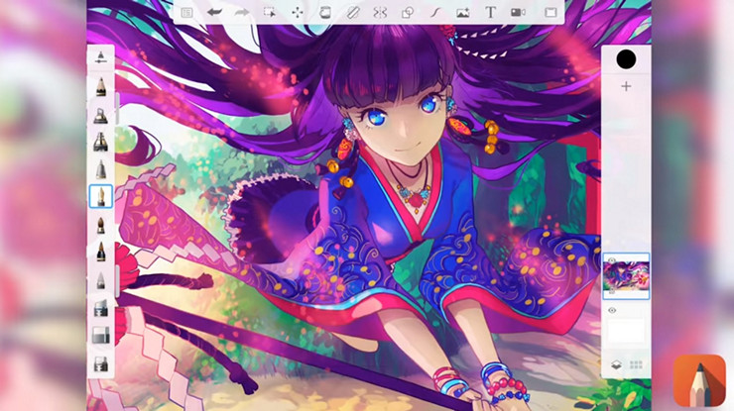Open the SketchBook app logo
This screenshot has width=734, height=411.
700,380
